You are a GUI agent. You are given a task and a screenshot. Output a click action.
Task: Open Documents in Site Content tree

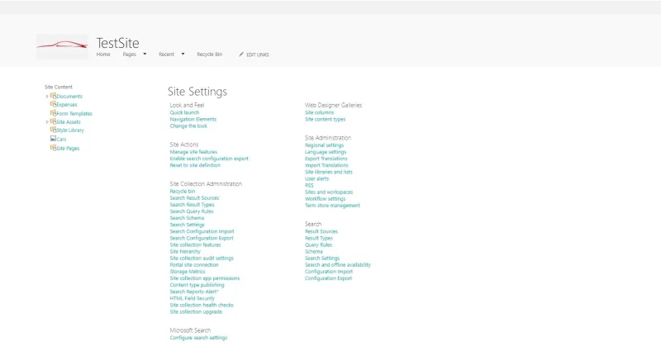pos(69,97)
